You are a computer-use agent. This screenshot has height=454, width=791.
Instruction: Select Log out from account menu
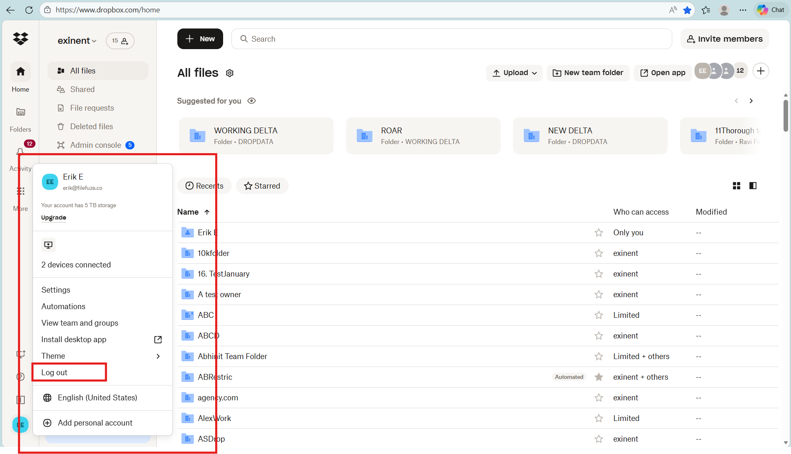[54, 372]
